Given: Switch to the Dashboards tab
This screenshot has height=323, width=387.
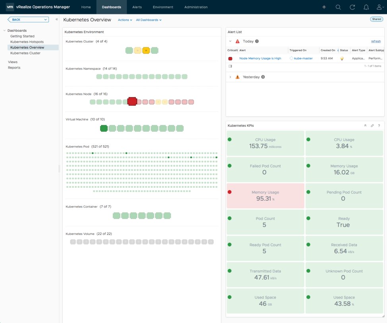Looking at the screenshot, I should click(x=111, y=7).
